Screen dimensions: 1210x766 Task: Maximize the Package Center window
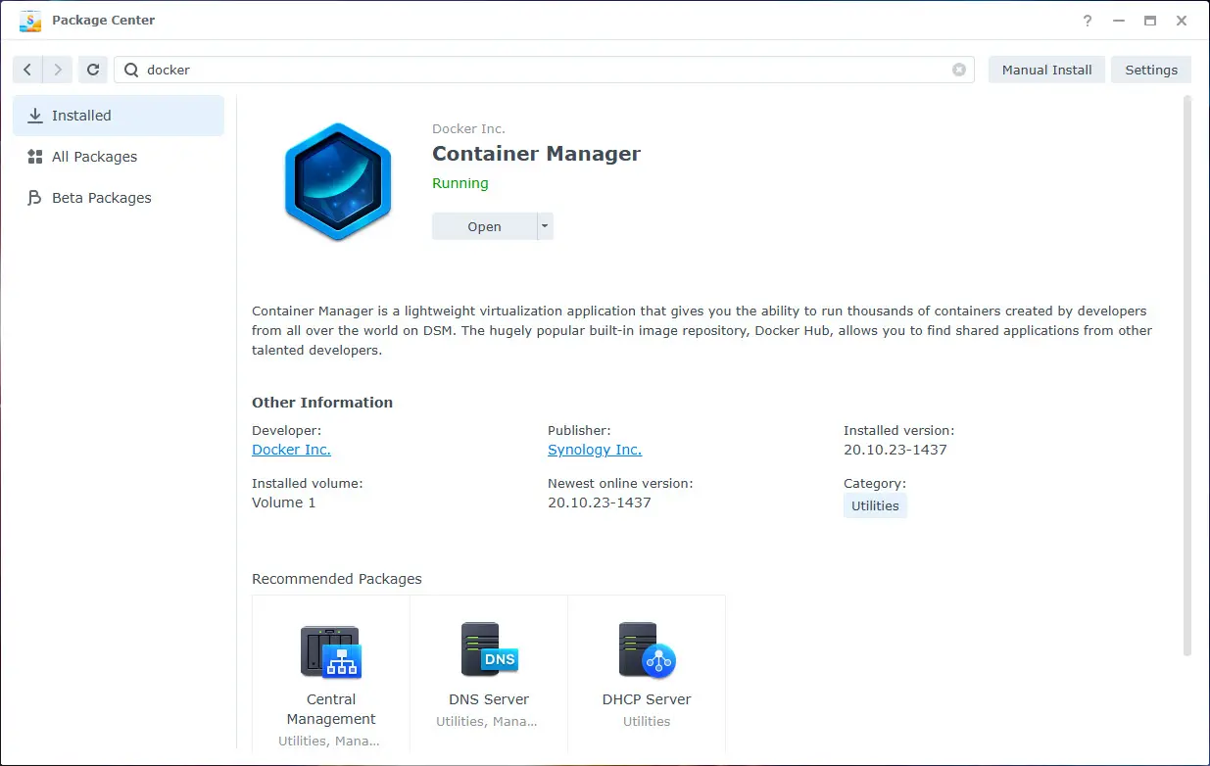(1150, 21)
